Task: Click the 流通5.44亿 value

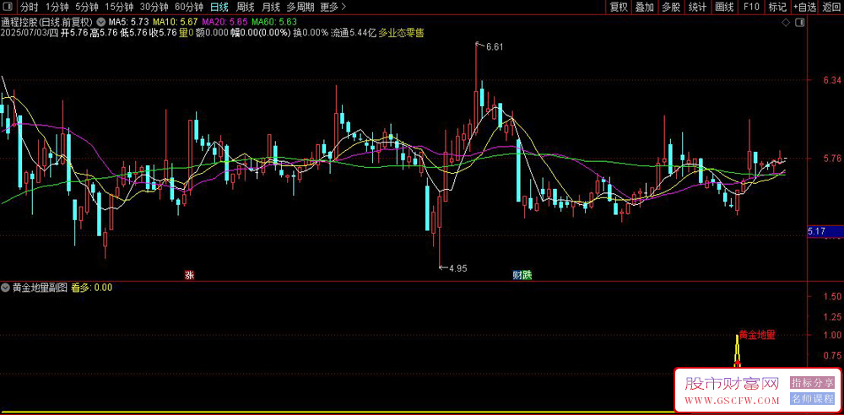Action: (353, 33)
